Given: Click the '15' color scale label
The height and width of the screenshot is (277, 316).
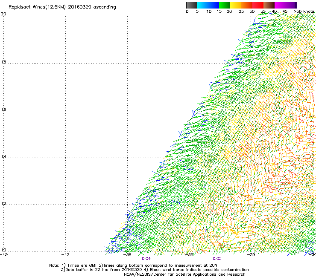Looking at the screenshot, I should [219, 11].
